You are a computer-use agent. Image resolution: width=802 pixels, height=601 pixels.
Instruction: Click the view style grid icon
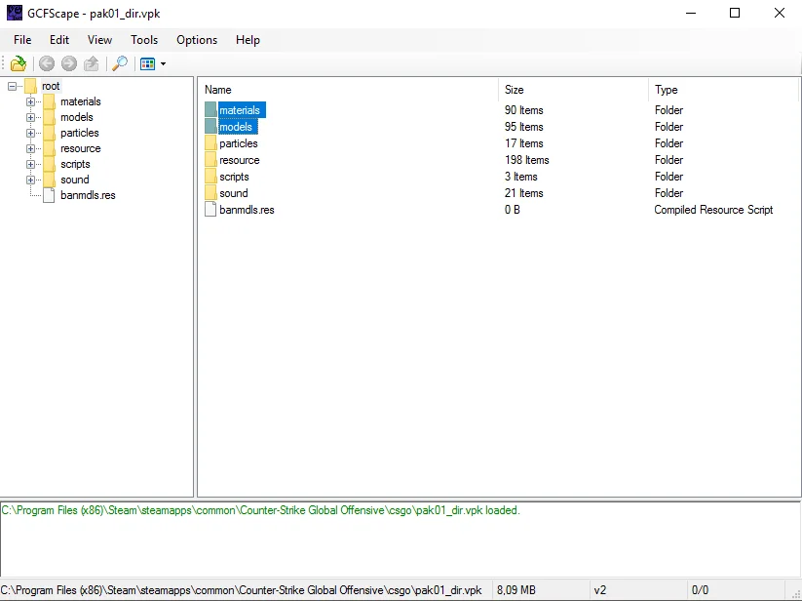[148, 64]
